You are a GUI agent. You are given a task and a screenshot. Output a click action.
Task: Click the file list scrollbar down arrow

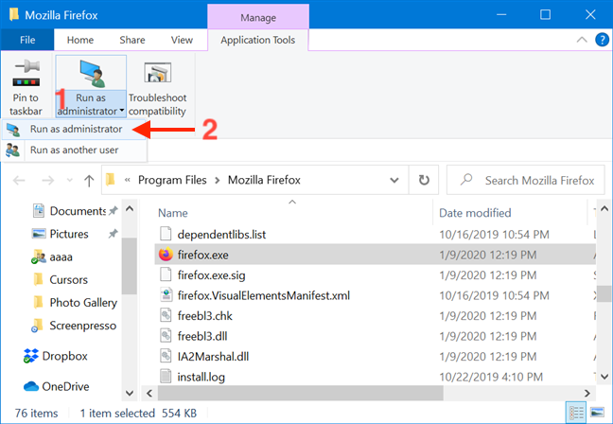coord(604,377)
